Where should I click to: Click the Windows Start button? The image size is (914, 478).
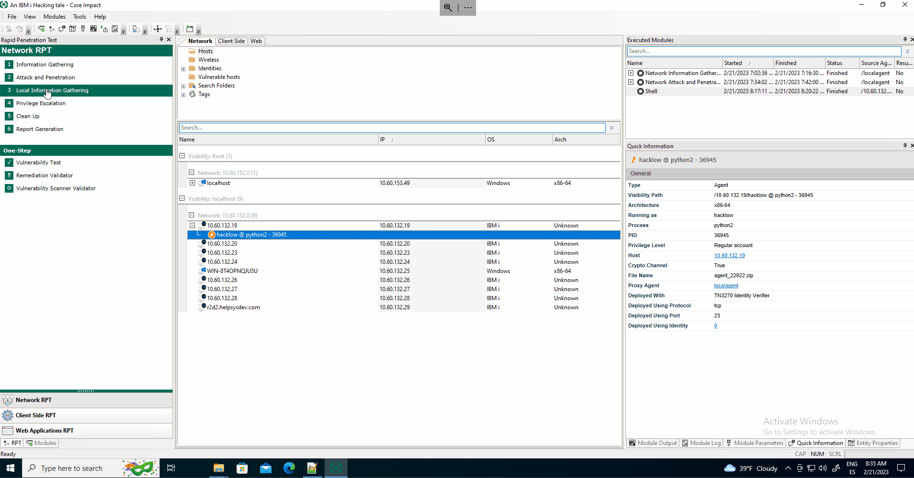[11, 468]
